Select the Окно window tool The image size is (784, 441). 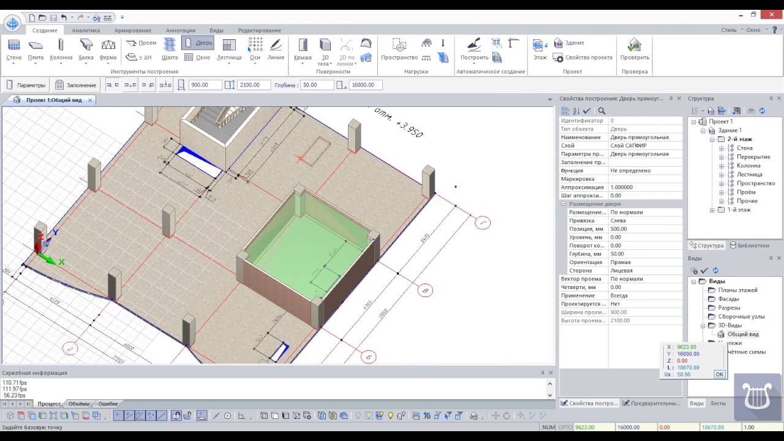coord(197,57)
